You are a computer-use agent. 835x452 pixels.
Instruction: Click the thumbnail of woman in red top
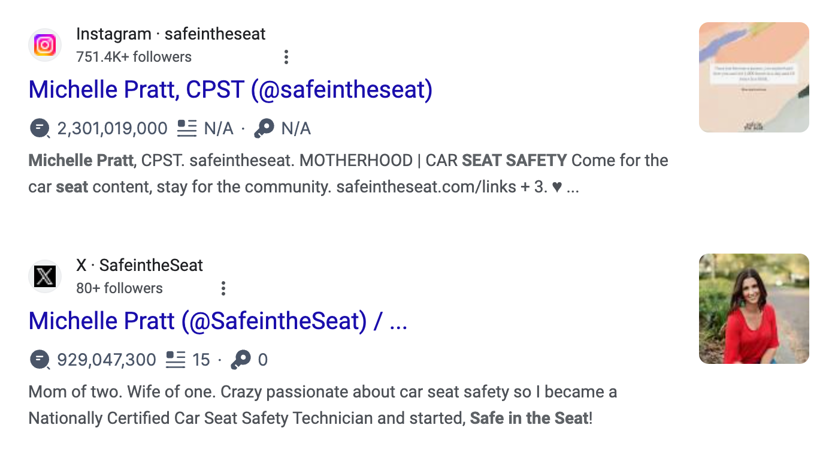click(754, 309)
